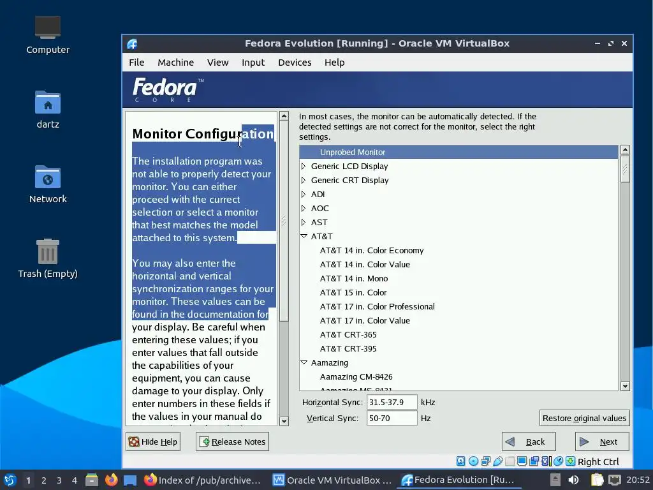Go Back to the previous installer step
Image resolution: width=653 pixels, height=490 pixels.
[x=529, y=442]
